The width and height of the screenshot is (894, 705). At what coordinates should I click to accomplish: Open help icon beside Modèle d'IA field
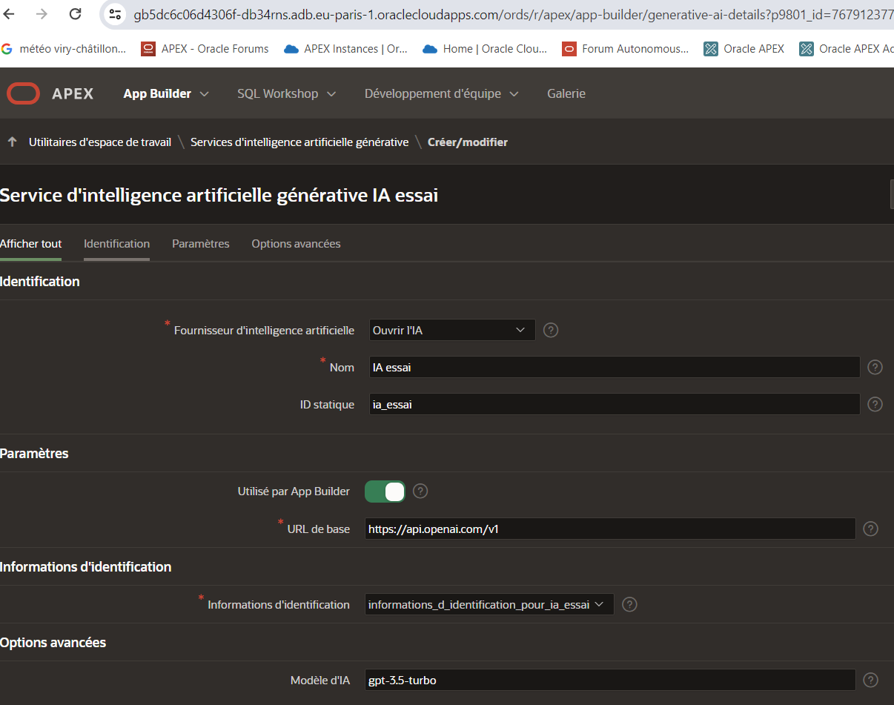pos(871,680)
